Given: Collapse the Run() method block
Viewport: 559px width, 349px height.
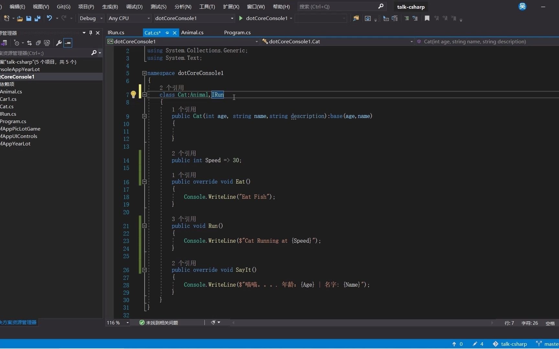Looking at the screenshot, I should click(144, 226).
